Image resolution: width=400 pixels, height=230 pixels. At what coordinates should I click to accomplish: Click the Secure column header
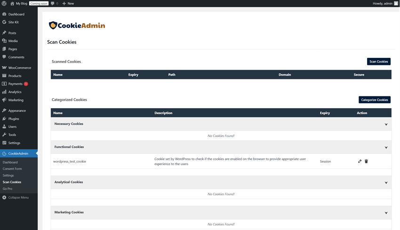click(359, 75)
